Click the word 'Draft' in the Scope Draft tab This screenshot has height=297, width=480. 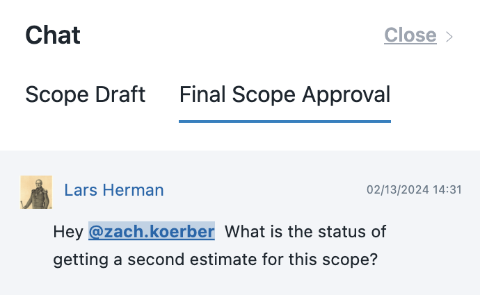120,94
